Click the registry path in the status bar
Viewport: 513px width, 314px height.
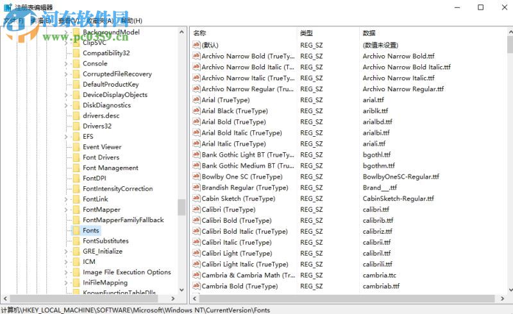click(x=135, y=310)
